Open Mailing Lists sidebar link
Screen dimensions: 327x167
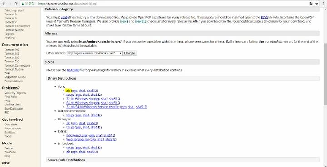pos(13,105)
